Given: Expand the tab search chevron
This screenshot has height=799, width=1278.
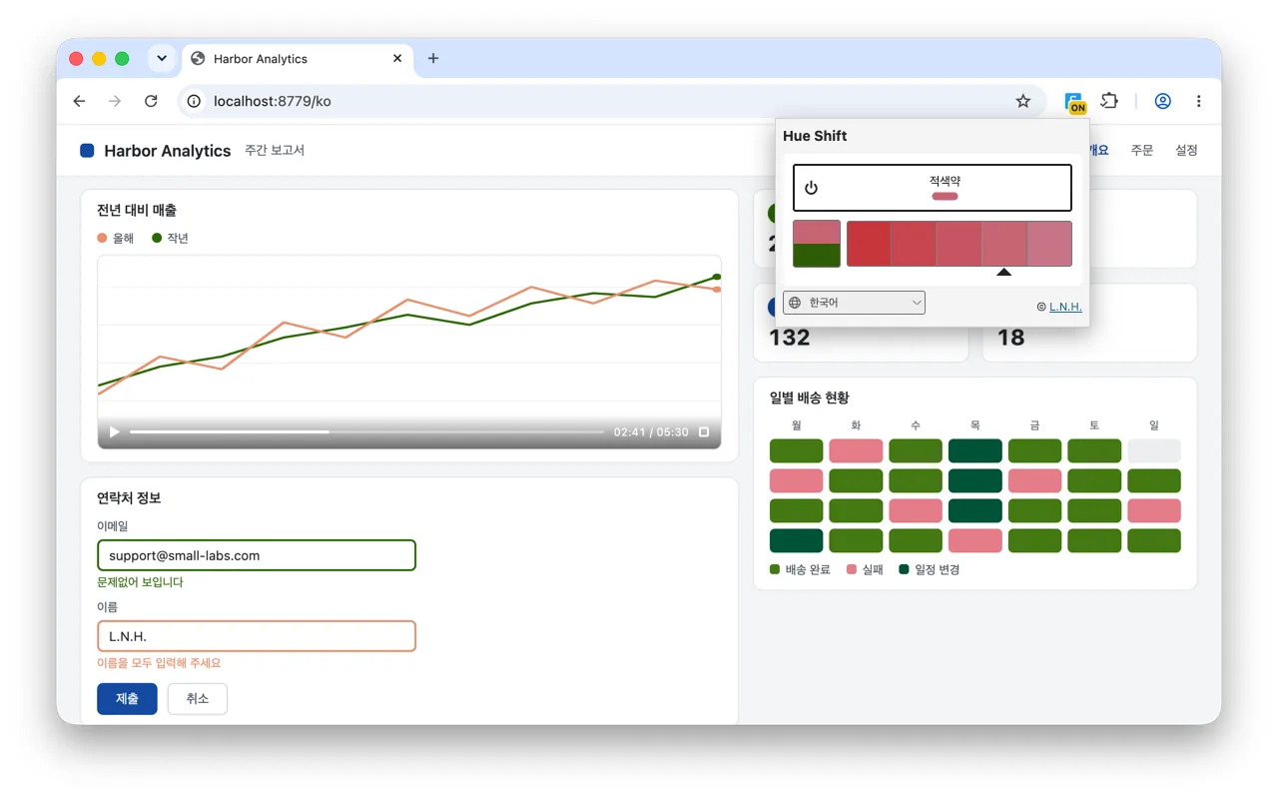Looking at the screenshot, I should click(162, 58).
